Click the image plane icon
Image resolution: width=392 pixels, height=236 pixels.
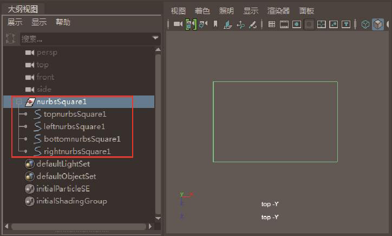coord(228,24)
